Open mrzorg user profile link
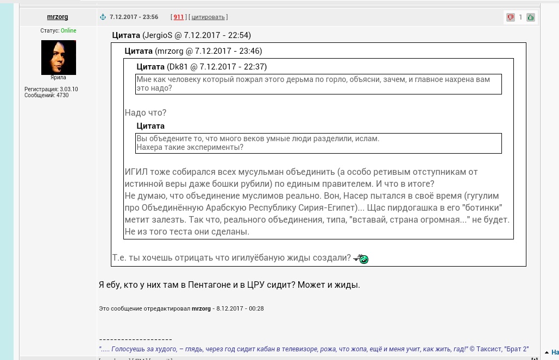Image resolution: width=559 pixels, height=360 pixels. tap(58, 17)
